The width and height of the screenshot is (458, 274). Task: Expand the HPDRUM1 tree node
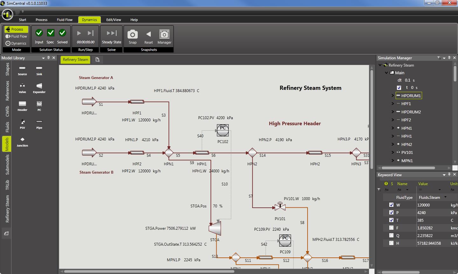tap(393, 96)
